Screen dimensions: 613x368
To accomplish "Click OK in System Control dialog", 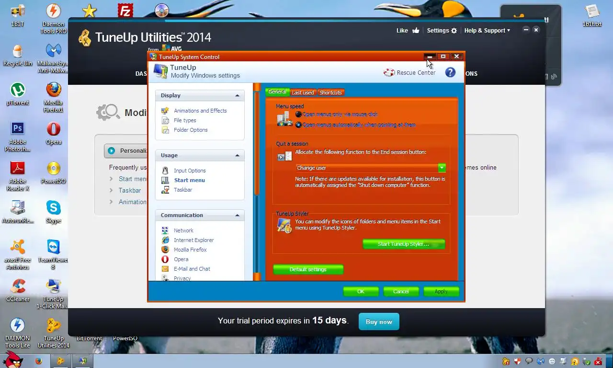I will pos(361,291).
